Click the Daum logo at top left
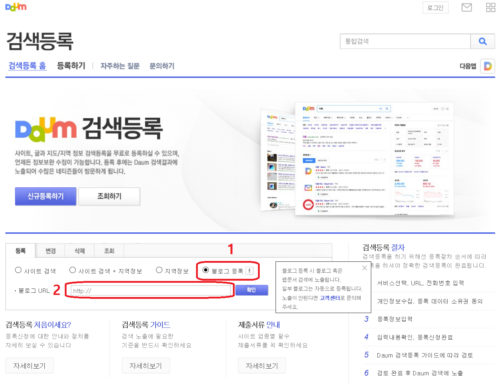Image resolution: width=498 pixels, height=385 pixels. point(16,7)
